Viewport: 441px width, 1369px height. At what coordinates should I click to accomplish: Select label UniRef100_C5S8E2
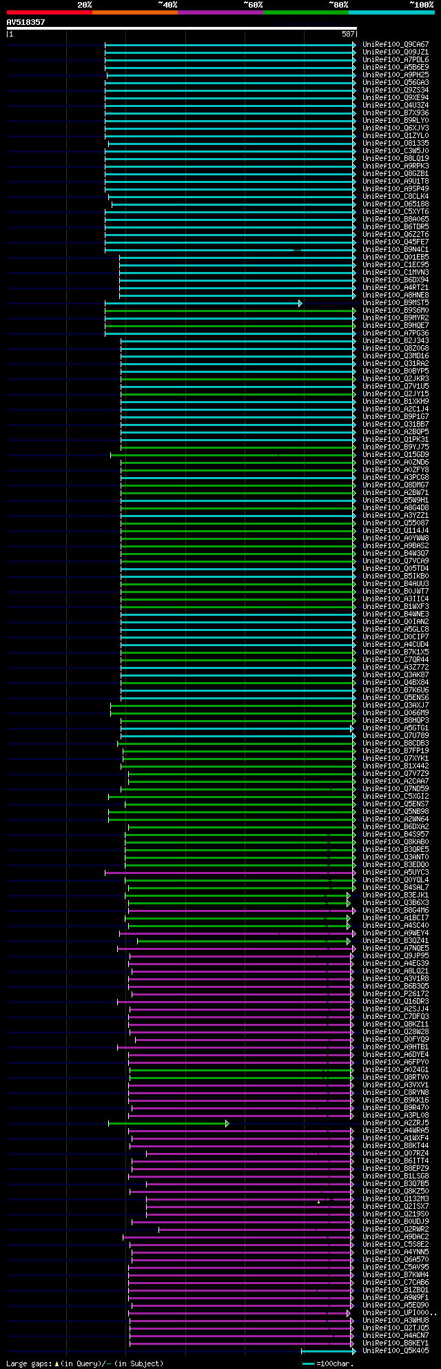(x=396, y=1244)
